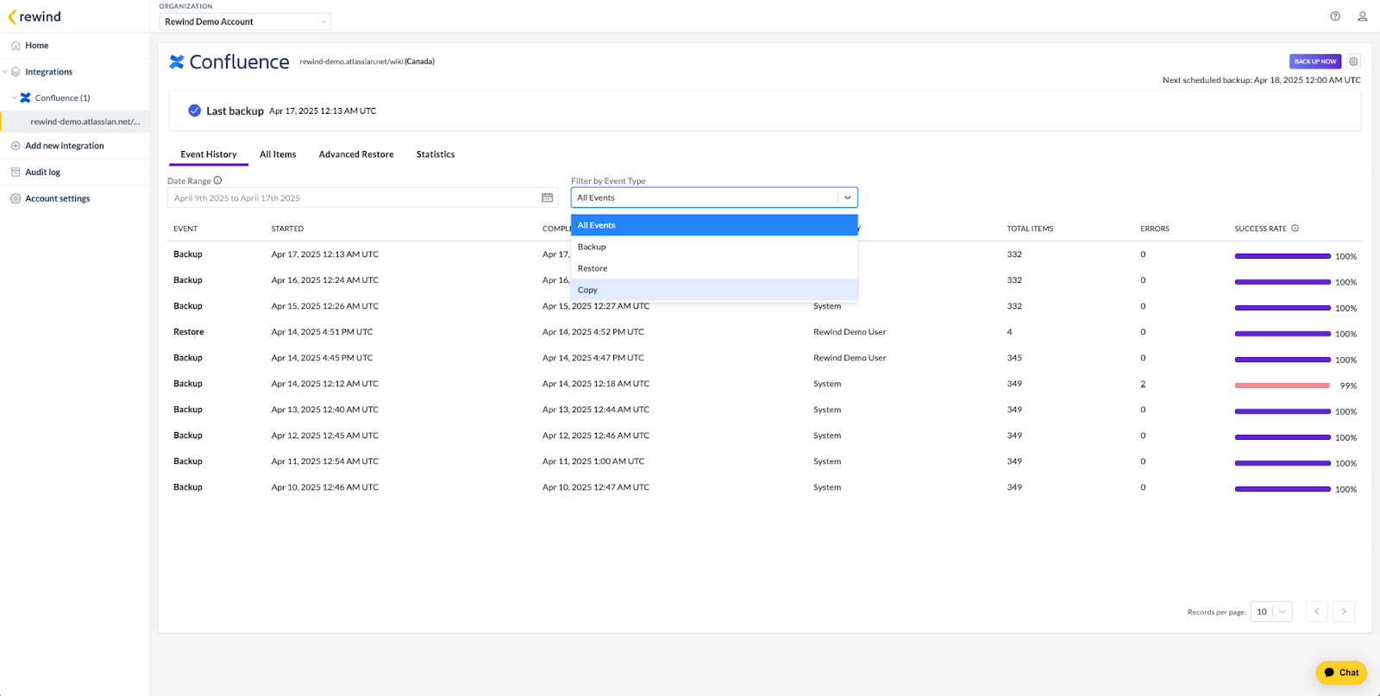
Task: Click the Success Rate info icon
Action: tap(1295, 229)
